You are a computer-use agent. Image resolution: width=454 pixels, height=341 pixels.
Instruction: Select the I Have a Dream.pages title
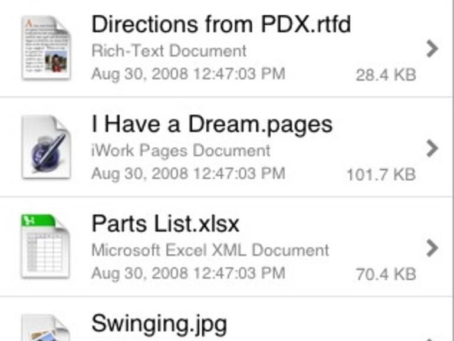pyautogui.click(x=212, y=124)
